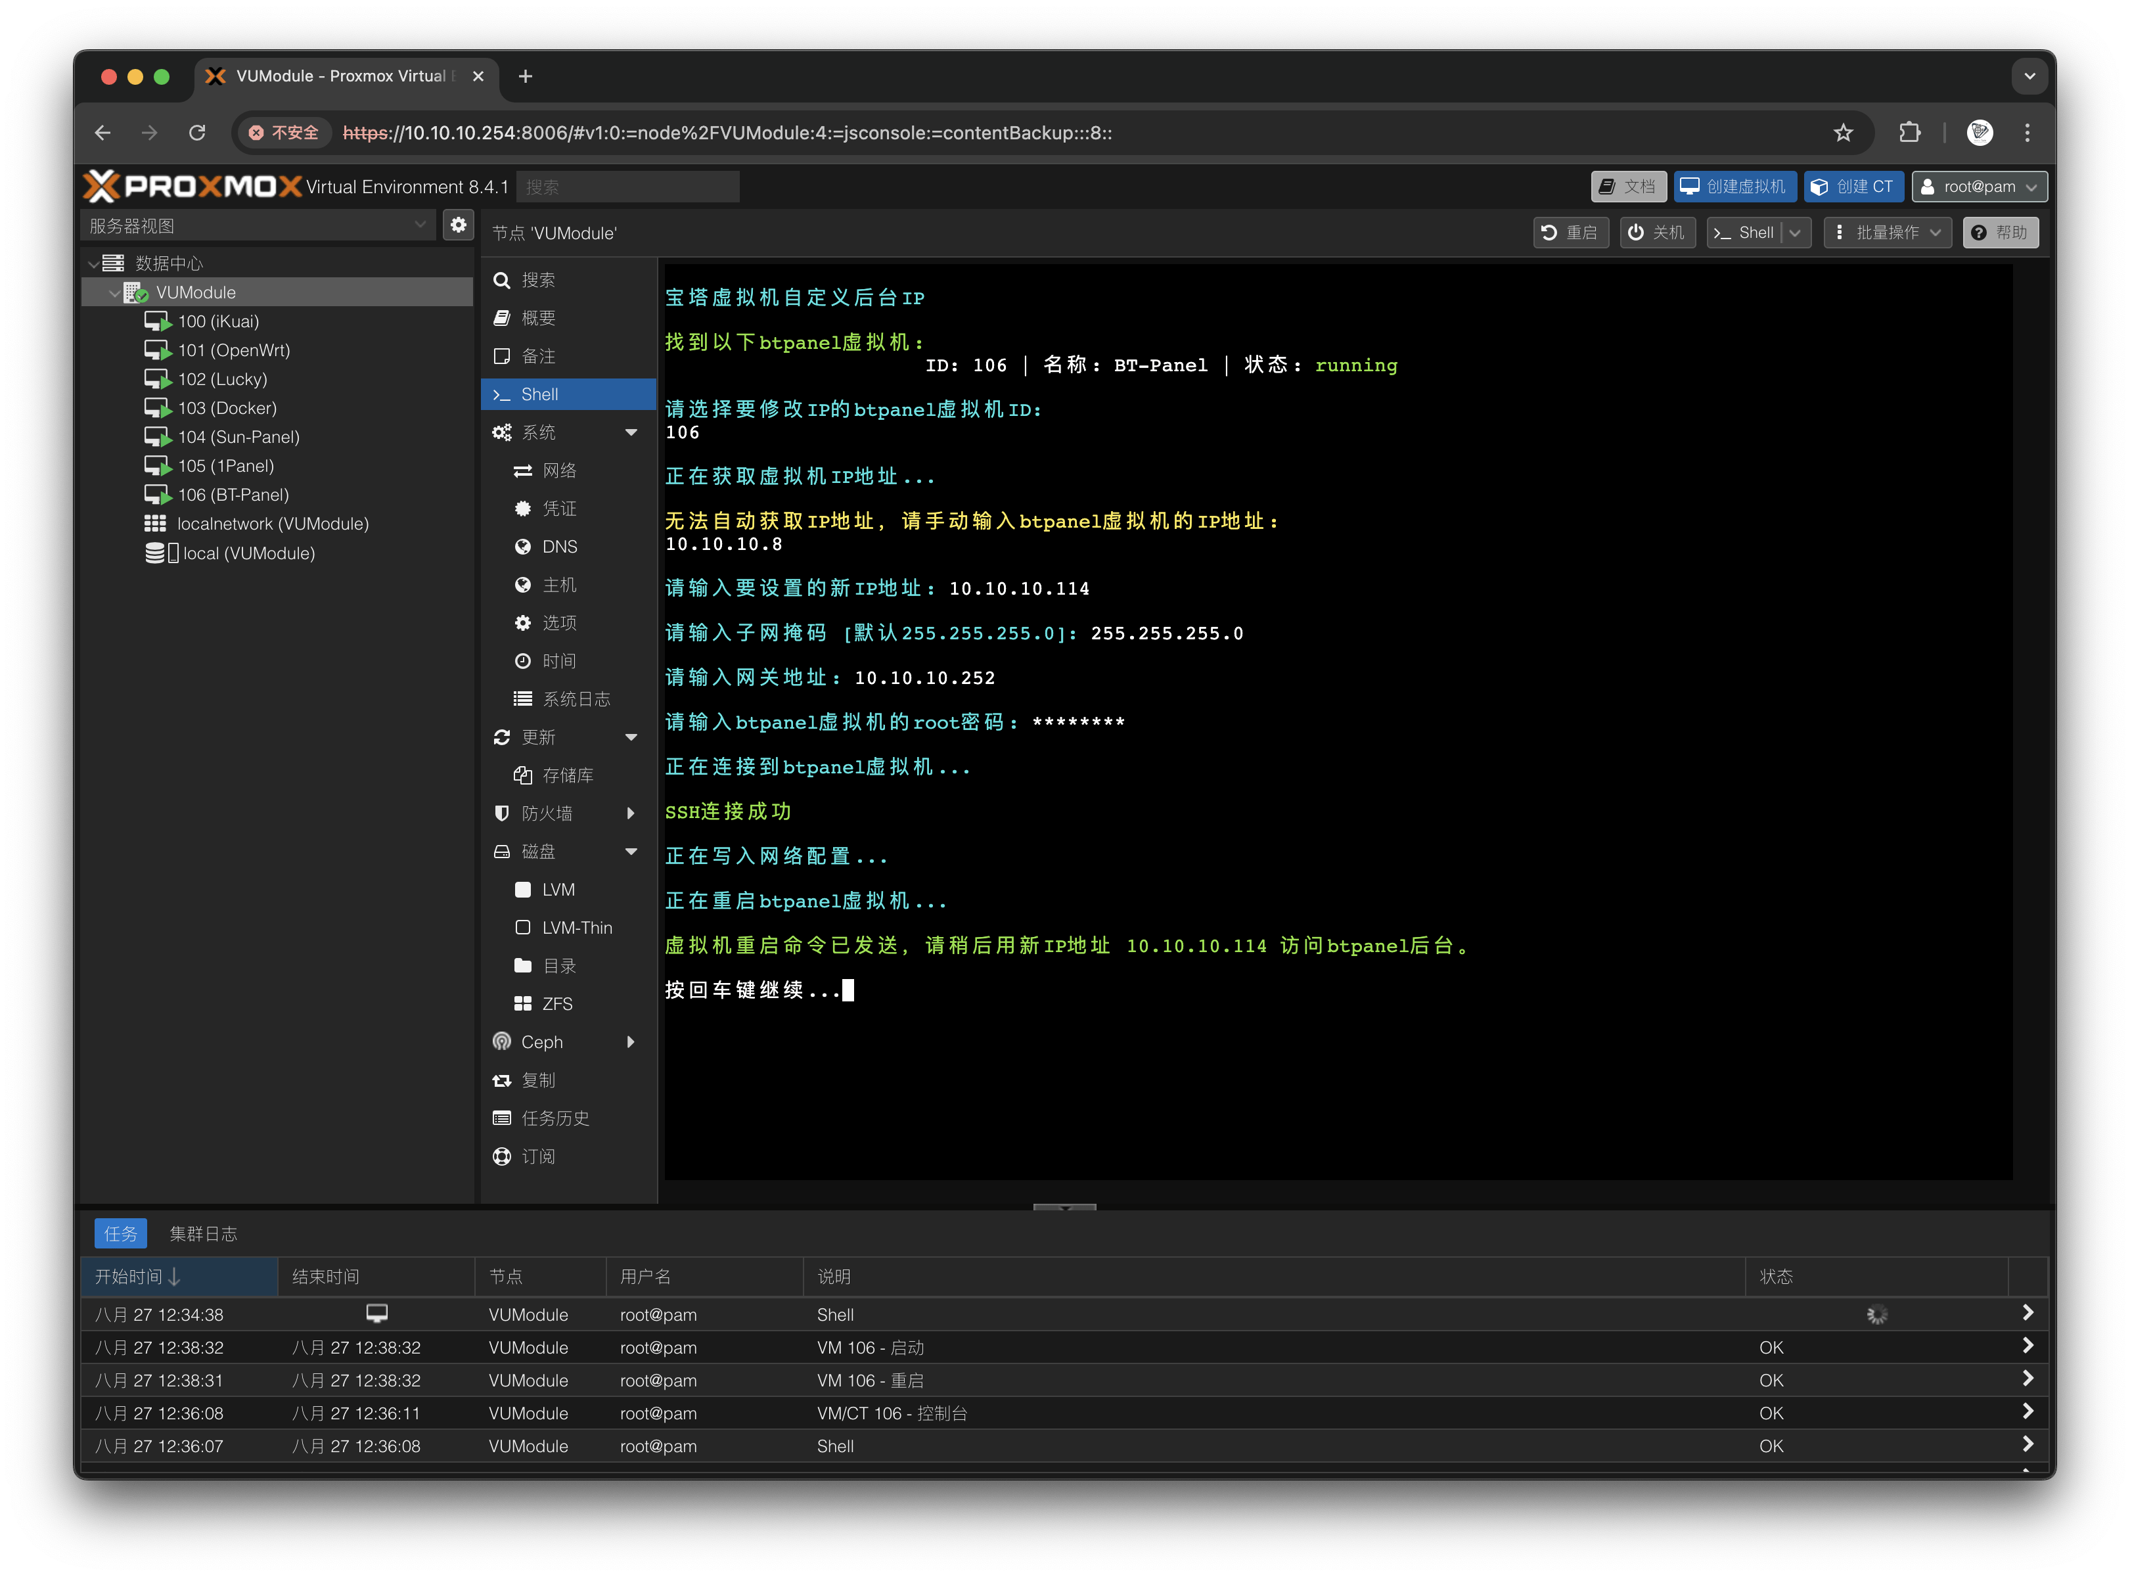Collapse the VUModule node tree
2130x1577 pixels.
[x=114, y=293]
